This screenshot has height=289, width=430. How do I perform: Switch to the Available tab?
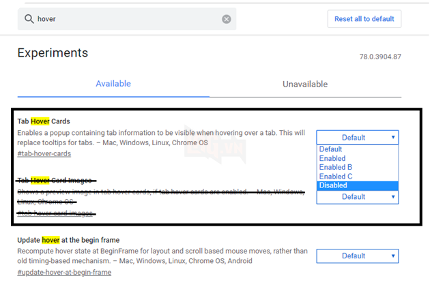coord(113,84)
